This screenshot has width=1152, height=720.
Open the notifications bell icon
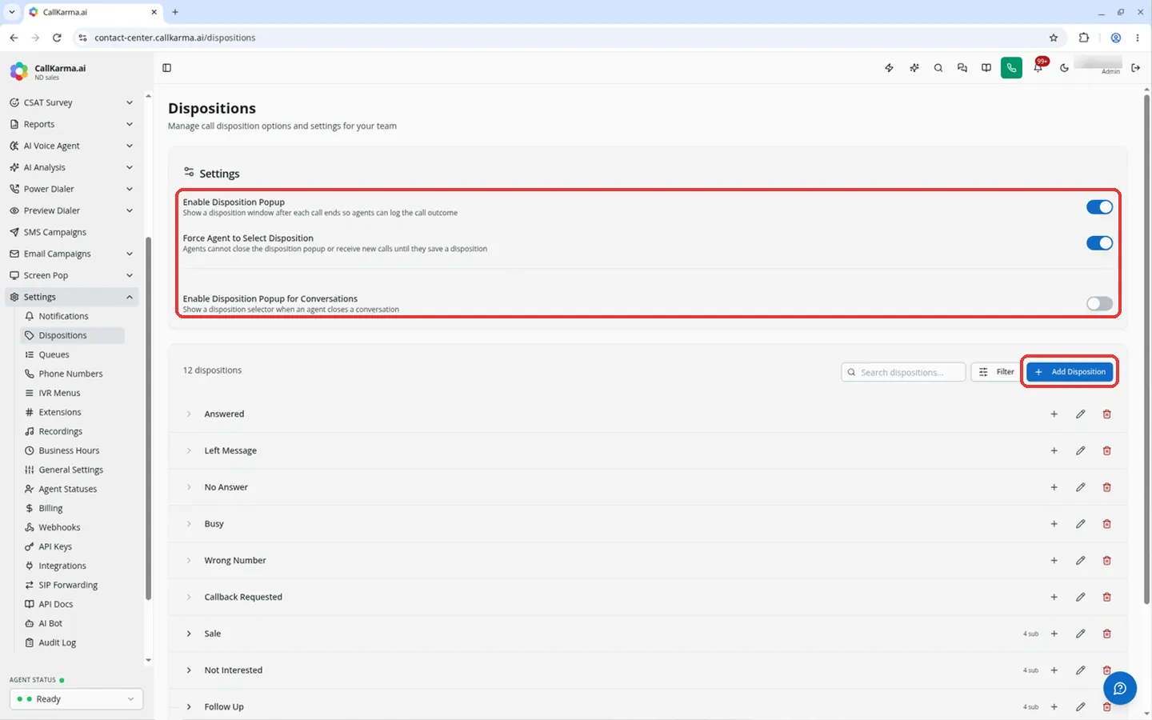(1038, 68)
